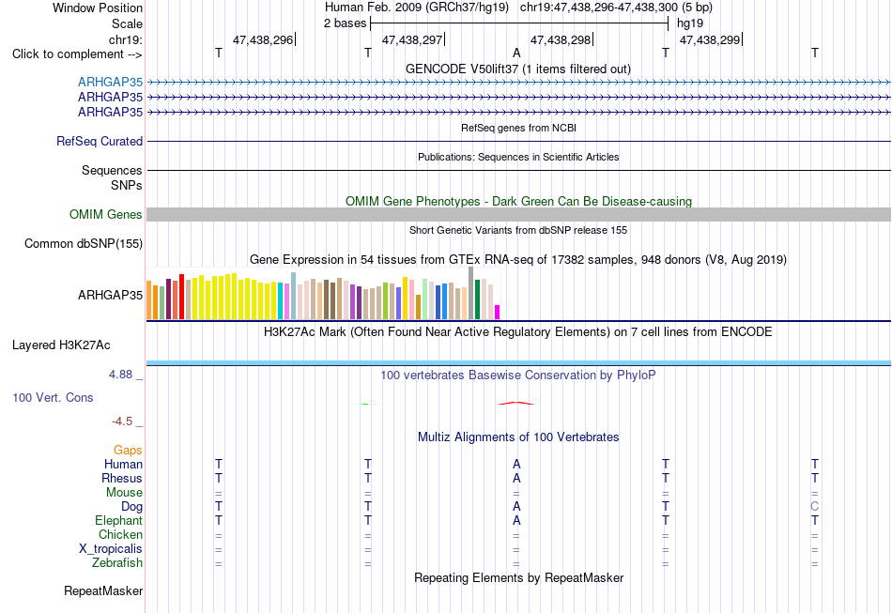Click the 'C' base in the Dog row
This screenshot has height=613, width=892.
tap(815, 506)
